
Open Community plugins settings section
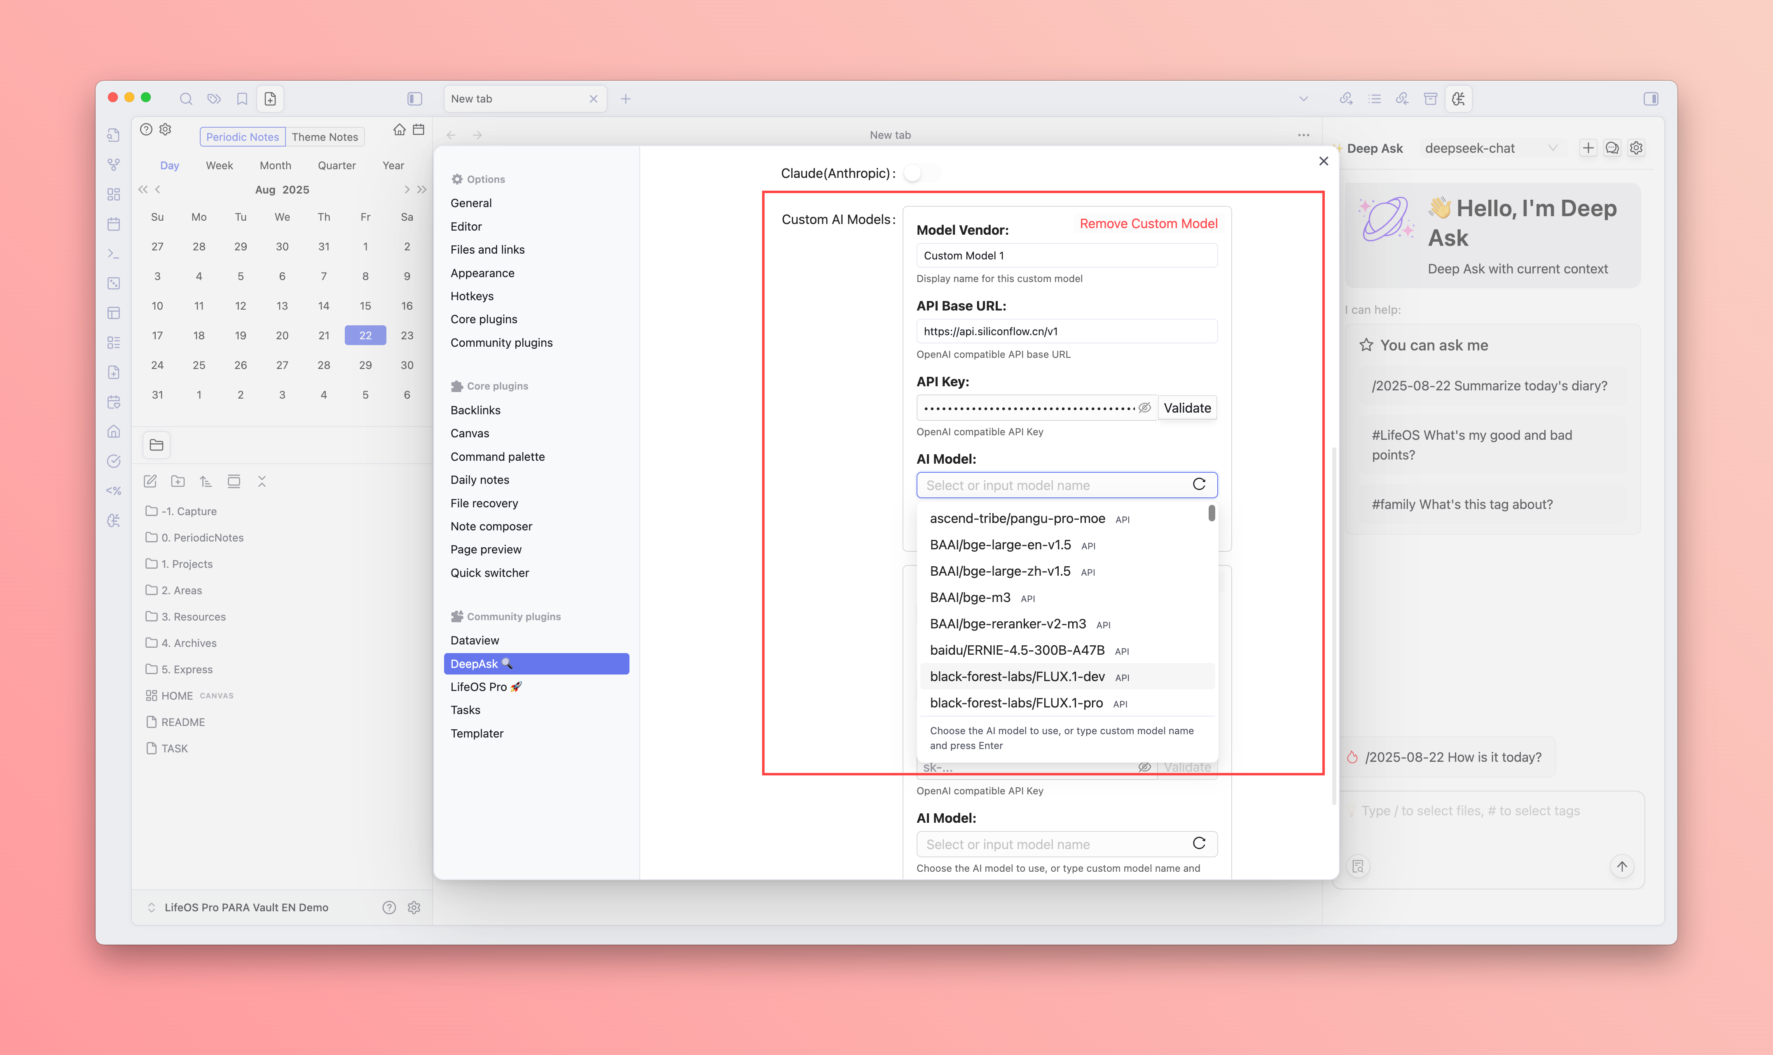tap(501, 343)
